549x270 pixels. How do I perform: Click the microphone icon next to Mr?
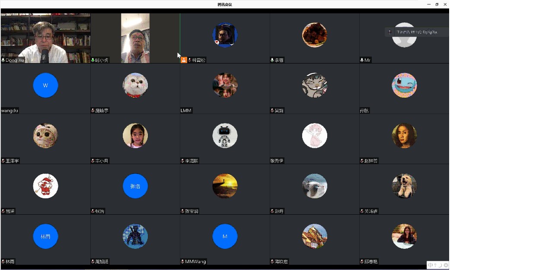pyautogui.click(x=362, y=60)
